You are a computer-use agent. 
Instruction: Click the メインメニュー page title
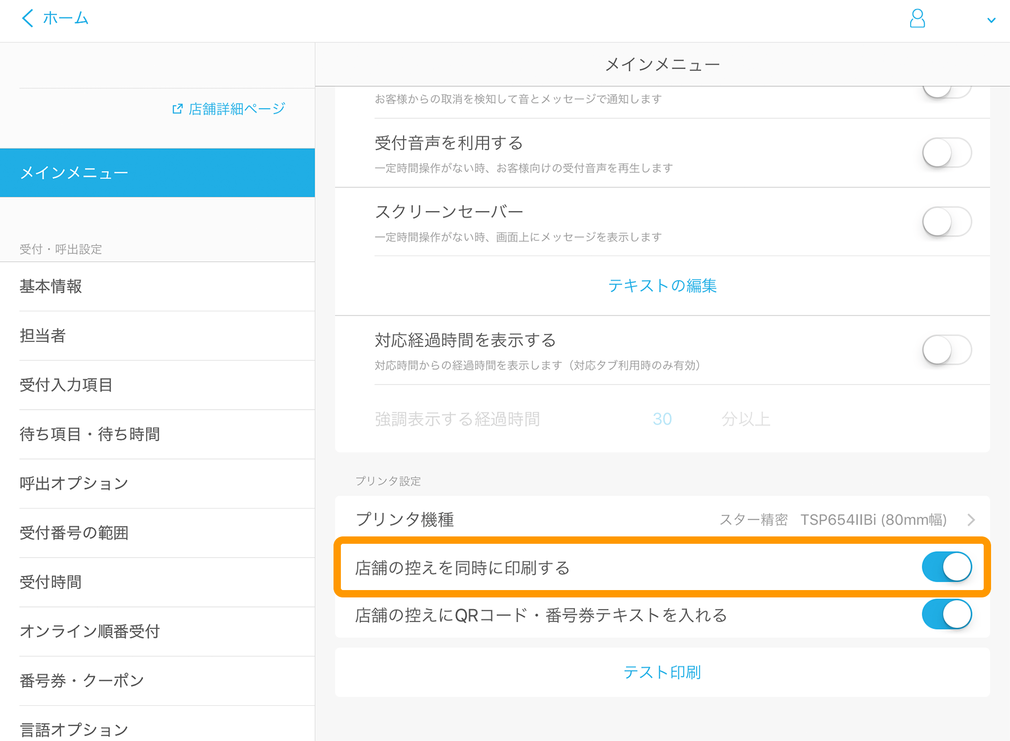tap(662, 65)
